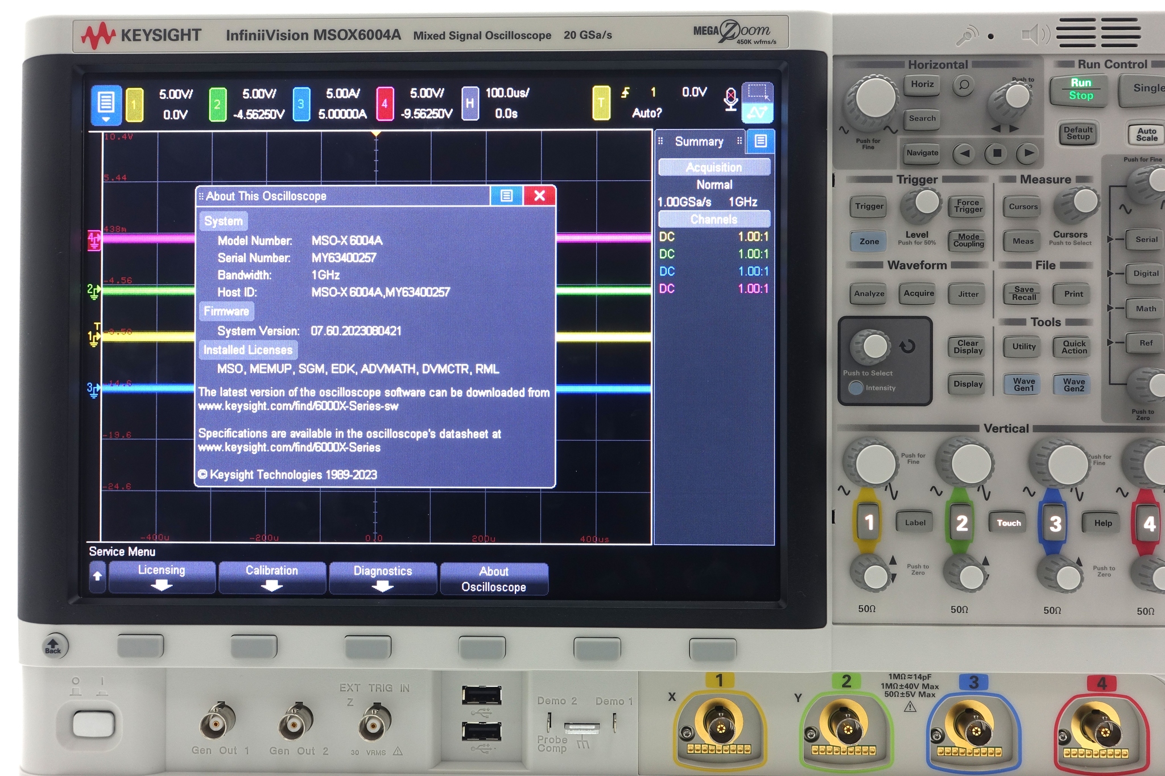This screenshot has width=1165, height=776.
Task: Click the Math key
Action: pos(1146,309)
